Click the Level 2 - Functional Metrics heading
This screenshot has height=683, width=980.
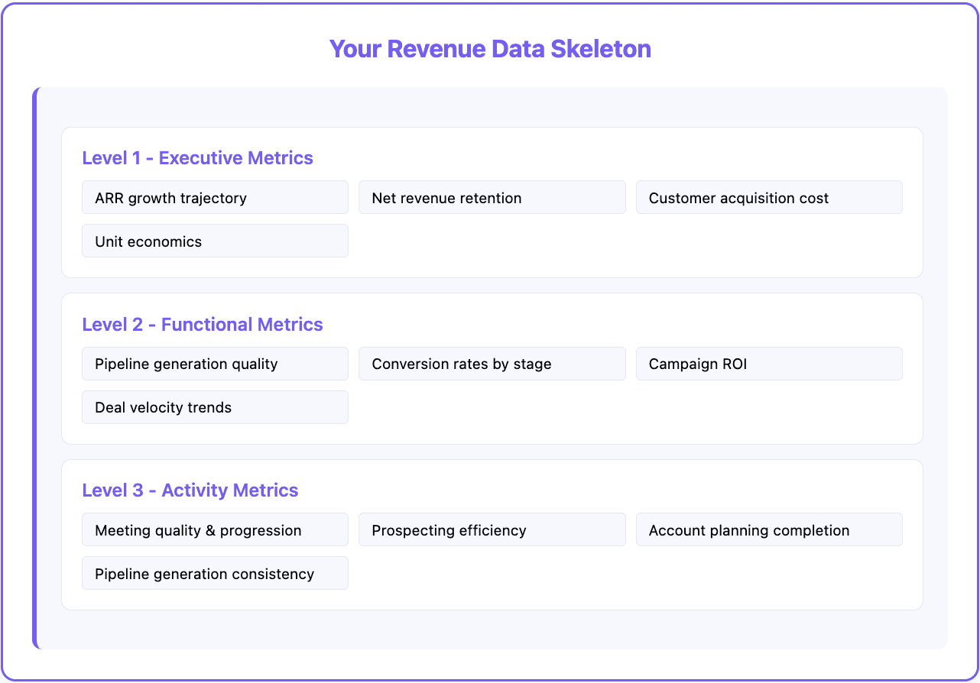coord(203,324)
